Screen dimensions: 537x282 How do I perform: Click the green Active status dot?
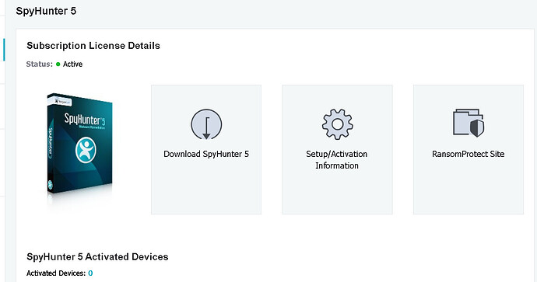tap(58, 64)
